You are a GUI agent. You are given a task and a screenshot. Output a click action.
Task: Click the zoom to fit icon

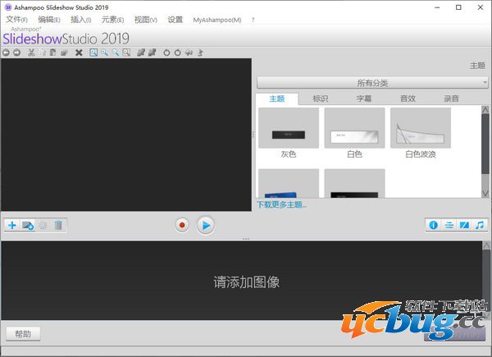pyautogui.click(x=94, y=53)
